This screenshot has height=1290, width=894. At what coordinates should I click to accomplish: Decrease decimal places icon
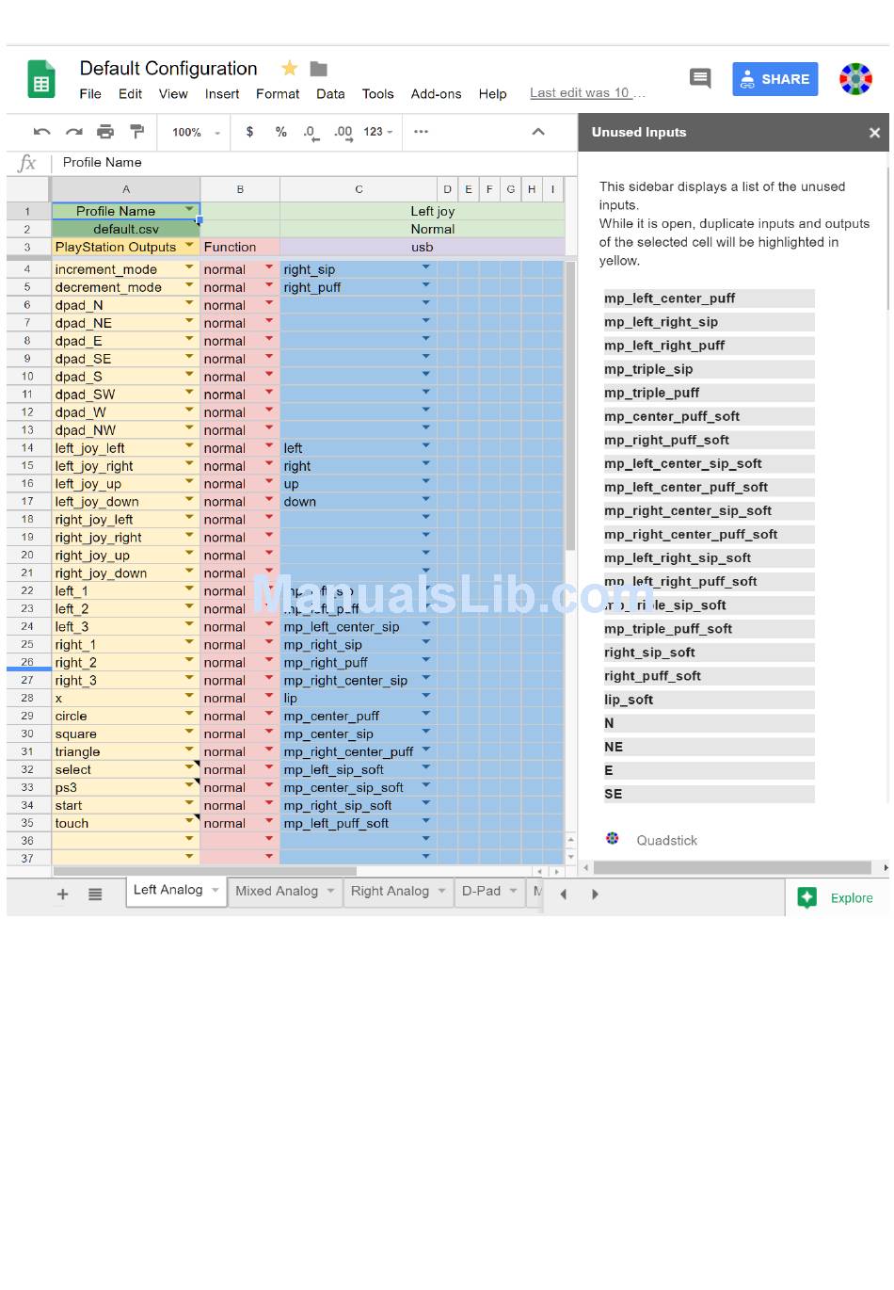tap(311, 133)
